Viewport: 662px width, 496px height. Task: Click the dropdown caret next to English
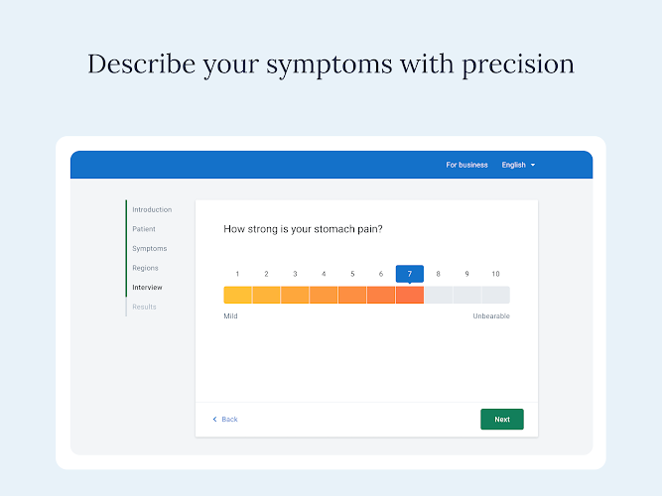point(533,165)
